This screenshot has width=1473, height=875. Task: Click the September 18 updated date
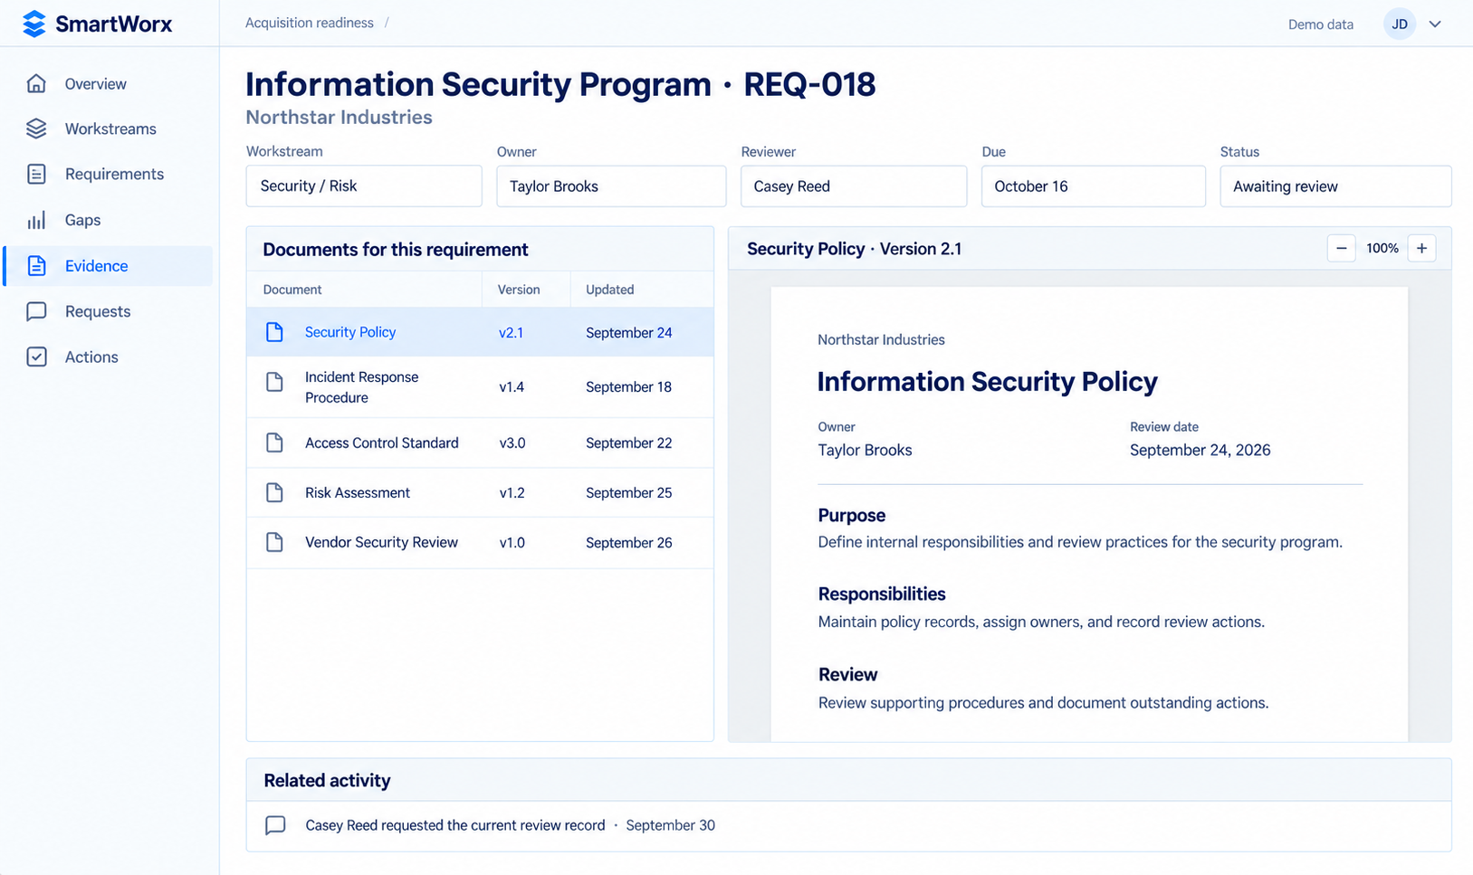628,387
